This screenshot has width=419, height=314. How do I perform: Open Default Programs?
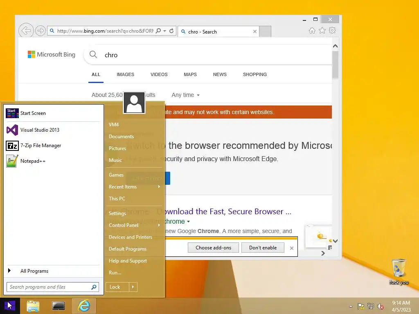click(x=128, y=249)
